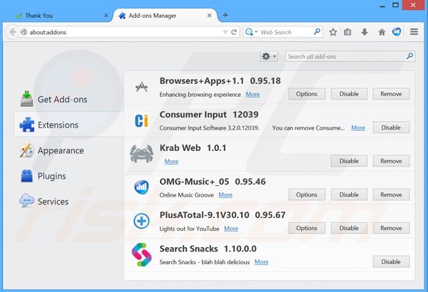Go to the Home page icon
This screenshot has width=428, height=292.
point(382,32)
